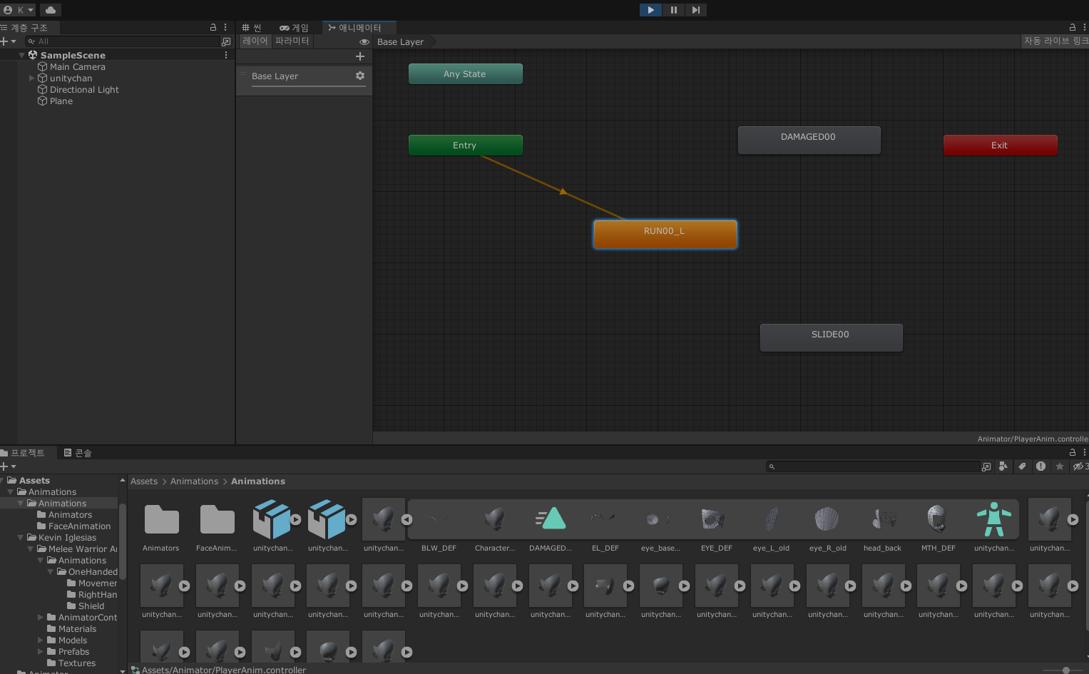Select the FaceAnimation folder in tree
Image resolution: width=1089 pixels, height=674 pixels.
[x=73, y=526]
